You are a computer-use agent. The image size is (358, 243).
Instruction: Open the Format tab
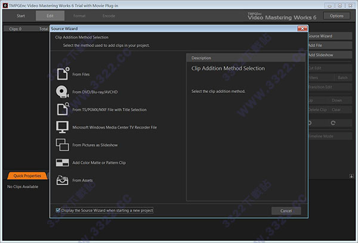click(x=79, y=15)
